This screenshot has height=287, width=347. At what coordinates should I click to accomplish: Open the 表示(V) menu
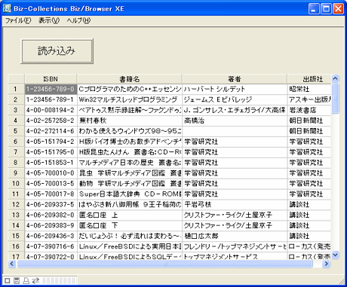(x=49, y=20)
